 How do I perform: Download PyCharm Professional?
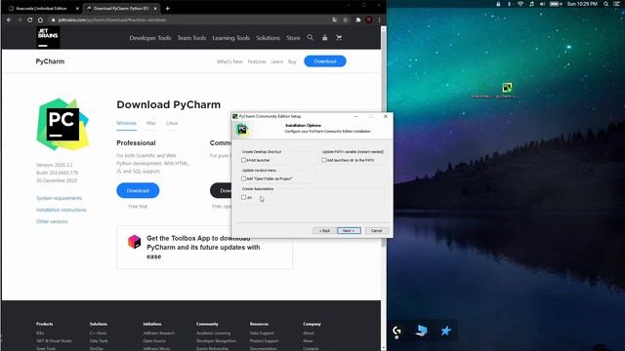point(138,191)
